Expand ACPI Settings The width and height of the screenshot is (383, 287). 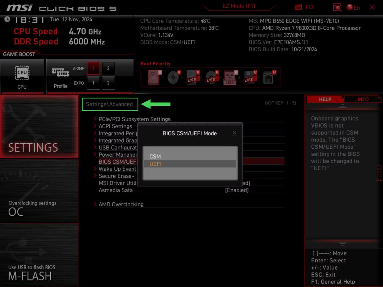point(115,126)
